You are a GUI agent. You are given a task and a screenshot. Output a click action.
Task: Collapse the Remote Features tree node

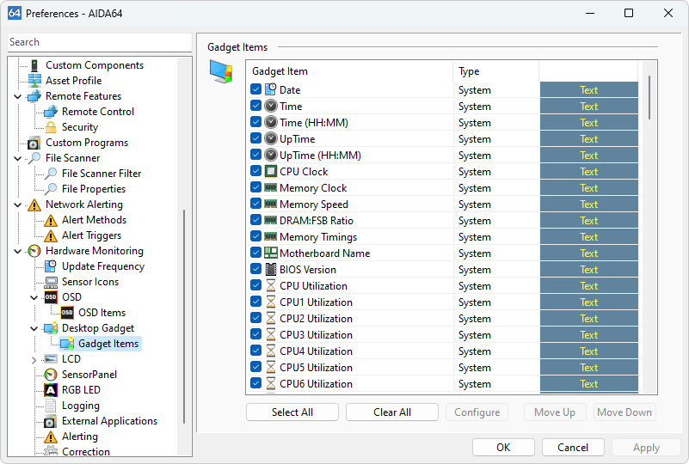(x=18, y=96)
